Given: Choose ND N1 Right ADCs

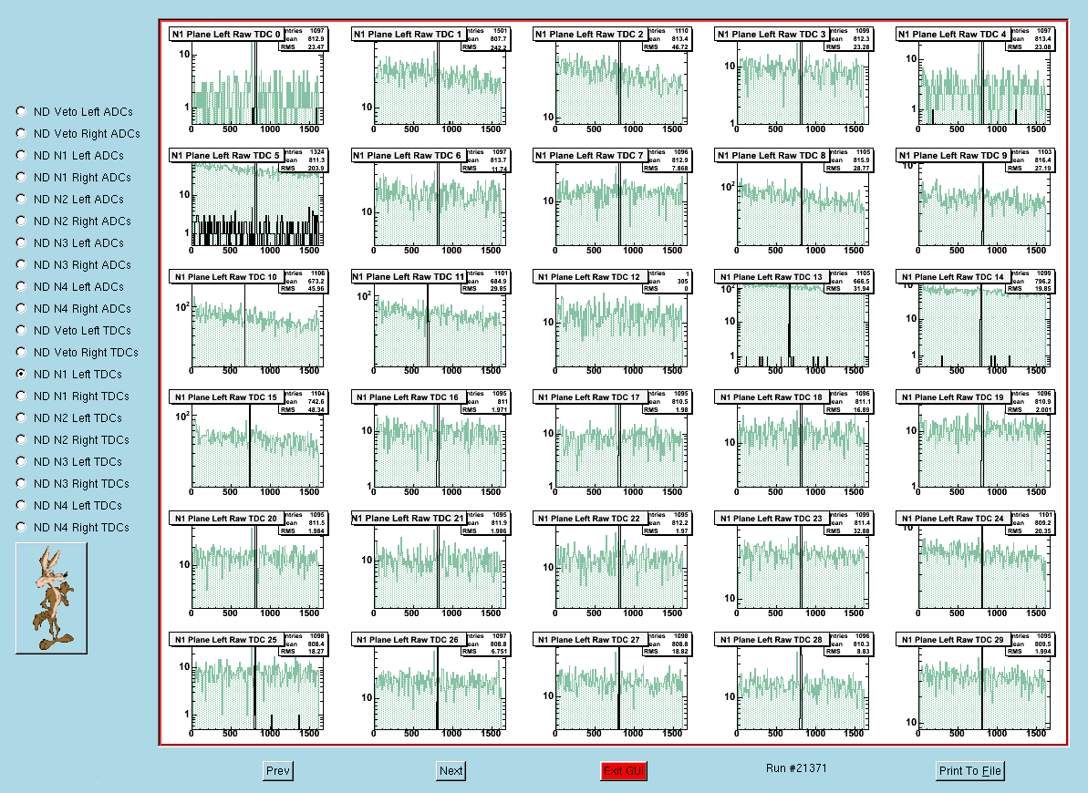Looking at the screenshot, I should (22, 177).
